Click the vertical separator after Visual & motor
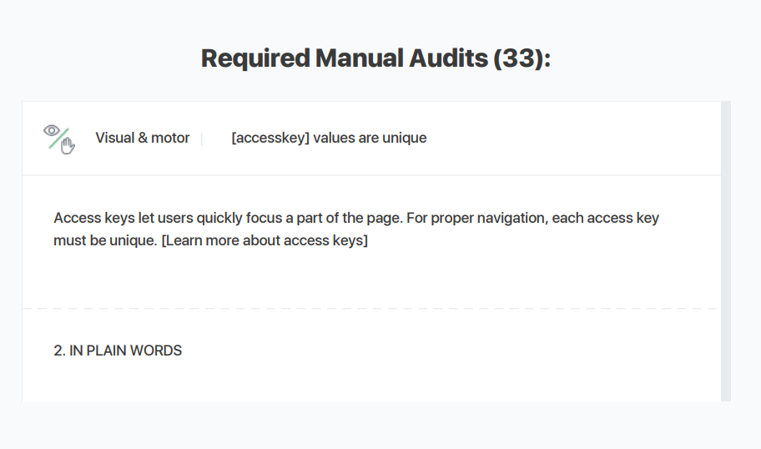The height and width of the screenshot is (449, 761). [202, 139]
